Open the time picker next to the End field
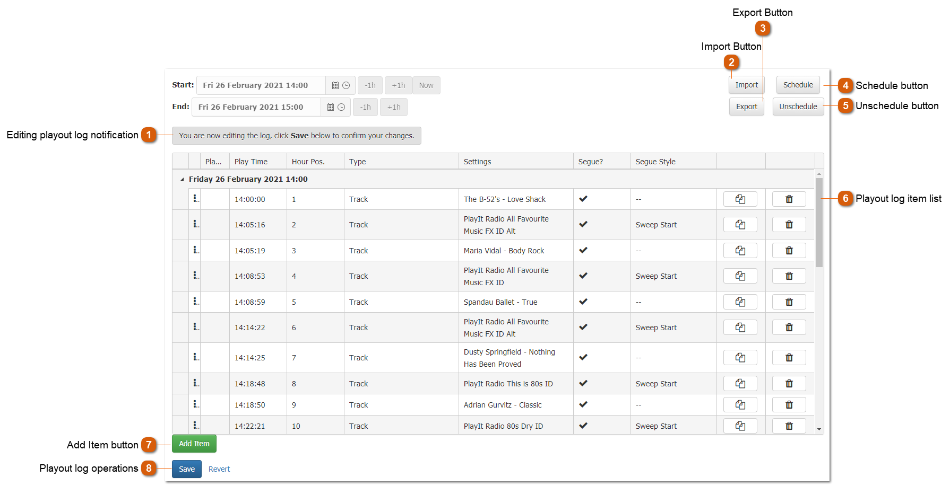950x486 pixels. point(341,107)
